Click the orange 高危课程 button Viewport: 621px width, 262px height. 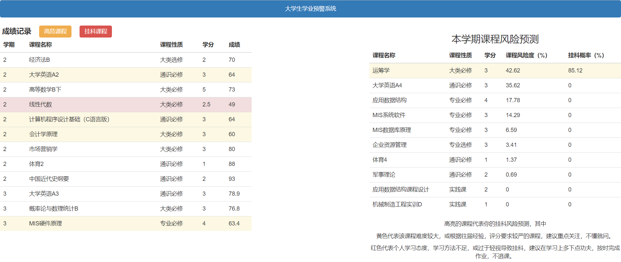[55, 31]
